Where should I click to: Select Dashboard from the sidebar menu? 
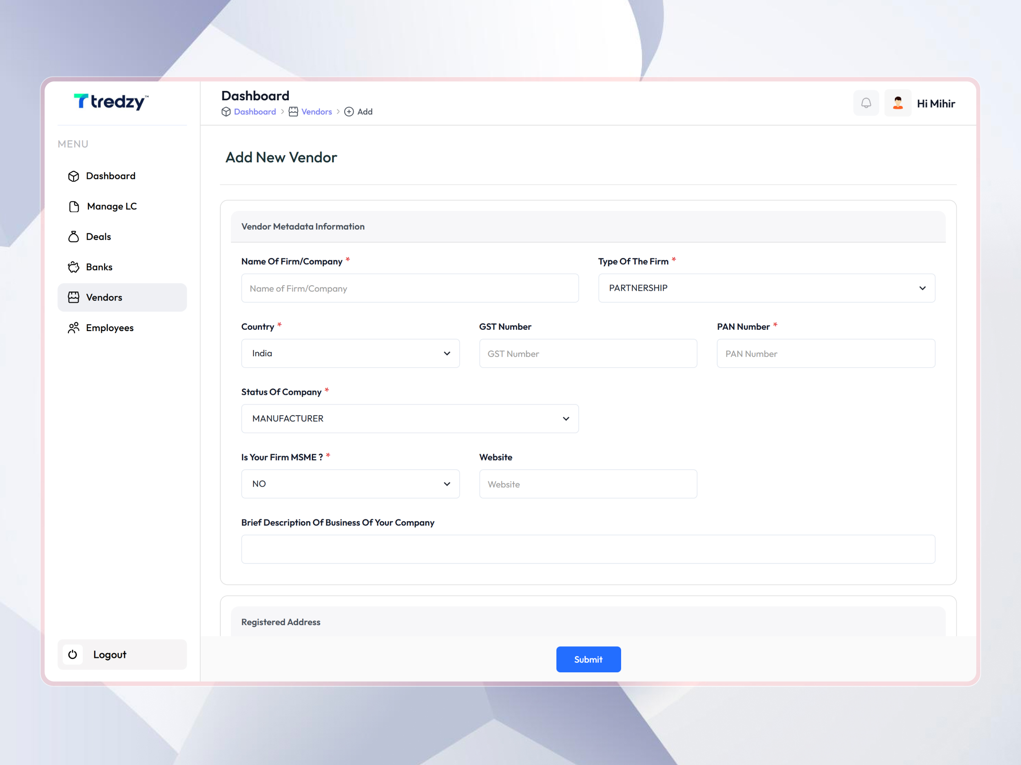pos(111,176)
